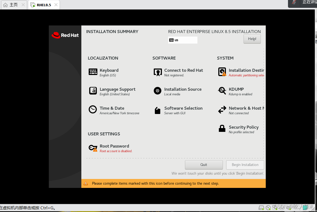Click the VM play icon on the RHEL8.5 tab
Screen dimensions: 317x212
click(33, 5)
